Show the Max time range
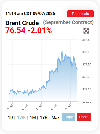This screenshot has height=134, width=100. click(56, 117)
